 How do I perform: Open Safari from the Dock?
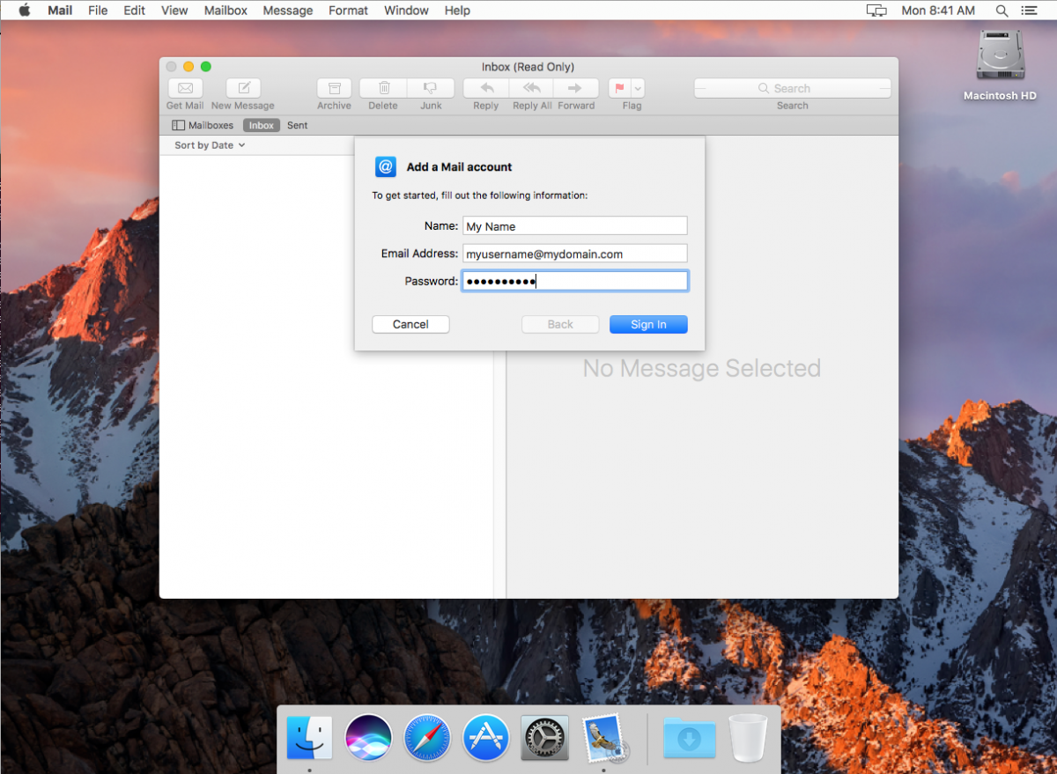(x=427, y=738)
